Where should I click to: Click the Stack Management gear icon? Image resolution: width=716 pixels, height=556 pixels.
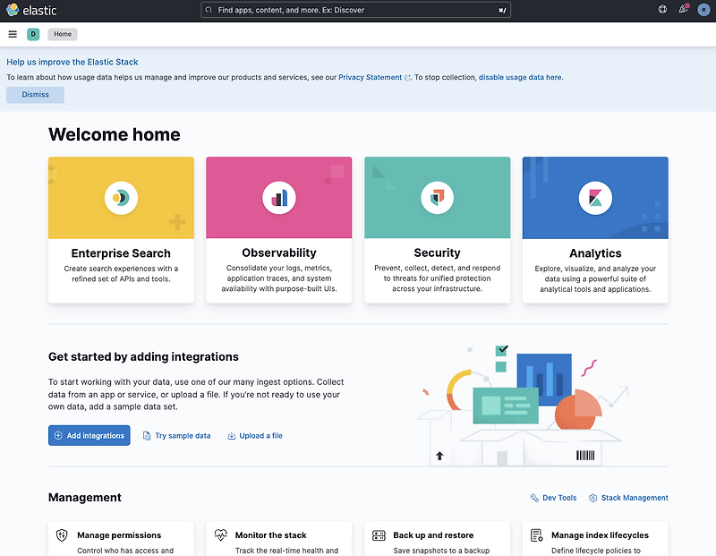point(592,498)
